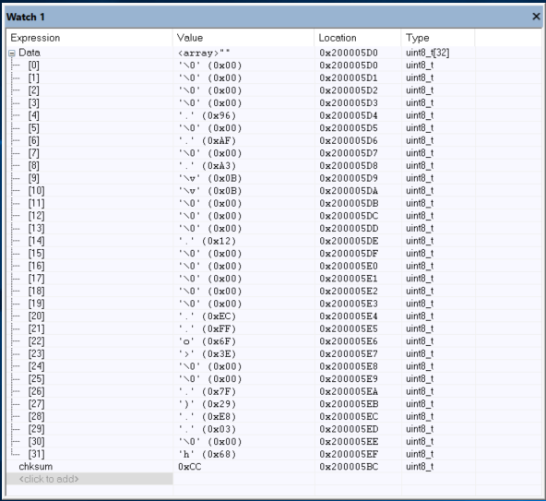The image size is (546, 501).
Task: Click location 0x200005E0
Action: pos(349,266)
